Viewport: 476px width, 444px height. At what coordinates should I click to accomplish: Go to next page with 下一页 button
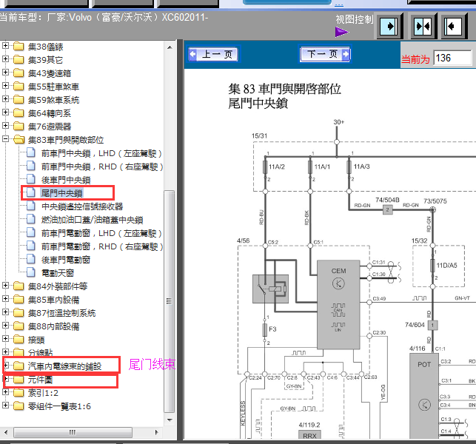point(324,54)
